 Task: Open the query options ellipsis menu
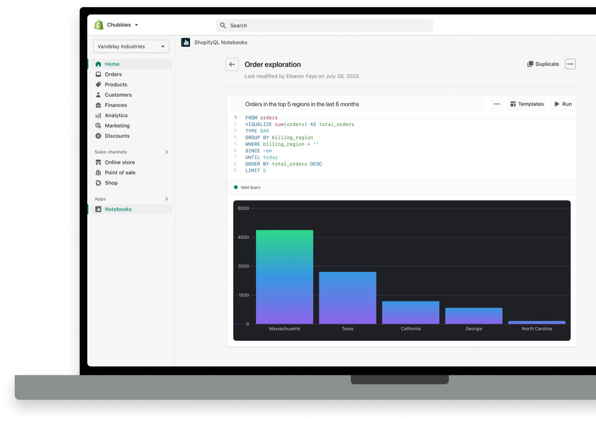497,104
